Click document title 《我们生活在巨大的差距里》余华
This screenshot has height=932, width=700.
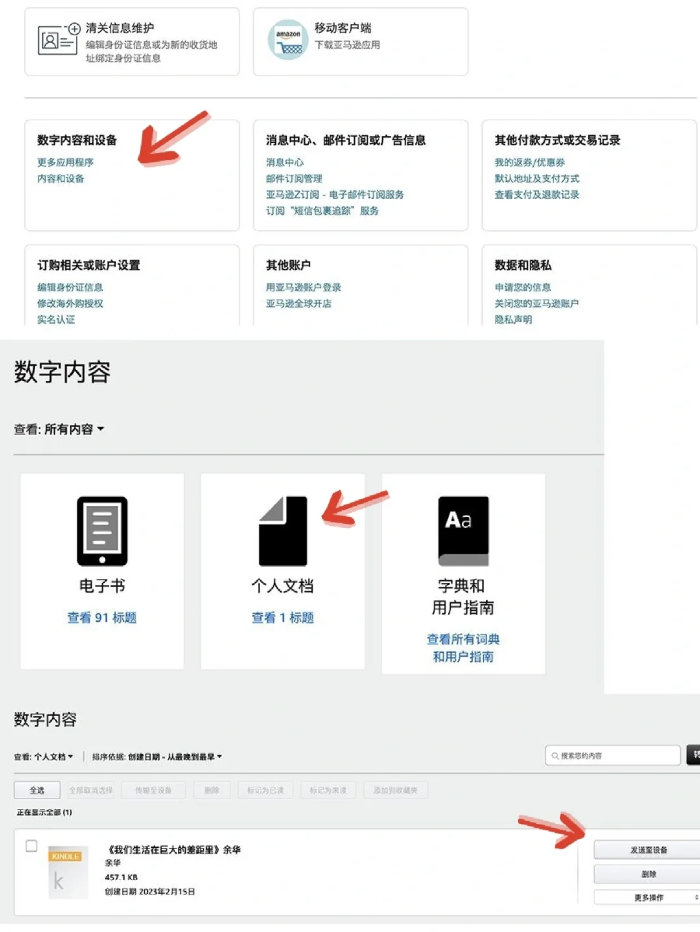(x=172, y=849)
